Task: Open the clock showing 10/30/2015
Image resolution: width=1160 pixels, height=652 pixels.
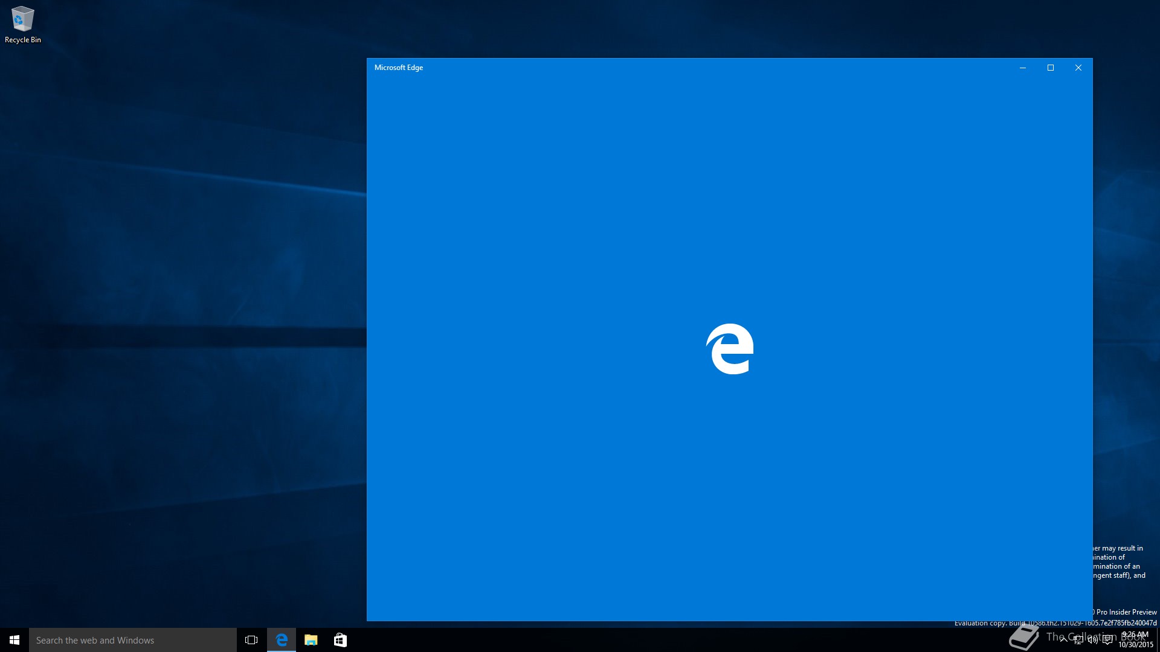Action: 1135,640
